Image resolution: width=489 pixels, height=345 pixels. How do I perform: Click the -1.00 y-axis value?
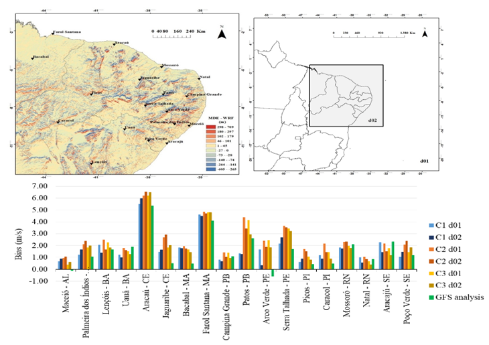click(x=38, y=281)
